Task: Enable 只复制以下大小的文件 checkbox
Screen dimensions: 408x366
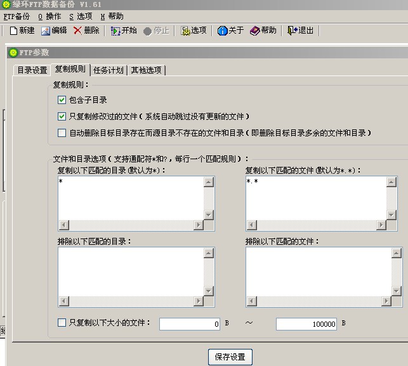Action: tap(62, 323)
